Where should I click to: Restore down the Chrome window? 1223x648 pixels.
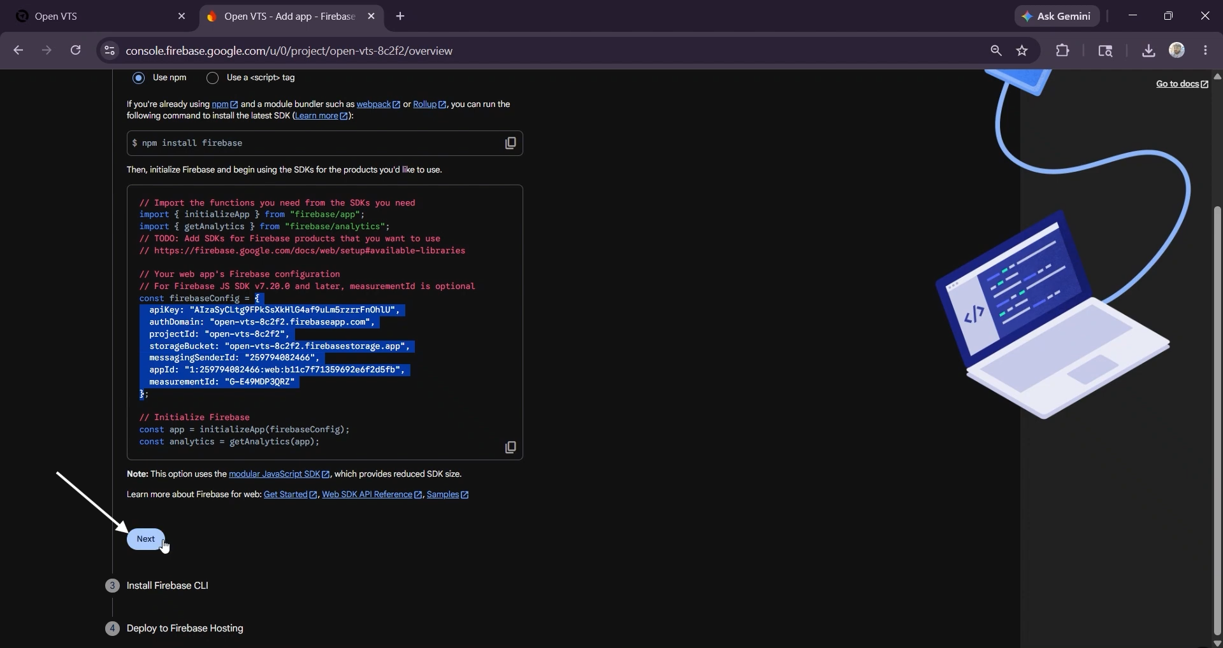(1168, 16)
